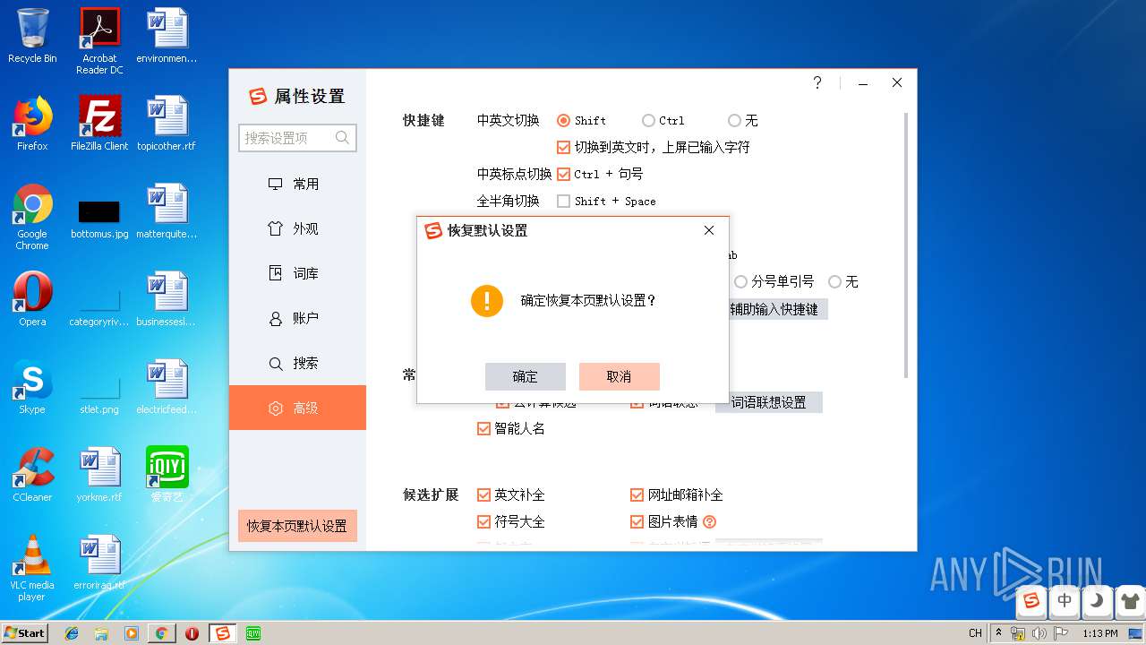The width and height of the screenshot is (1146, 645).
Task: Click the CH language indicator
Action: (x=975, y=633)
